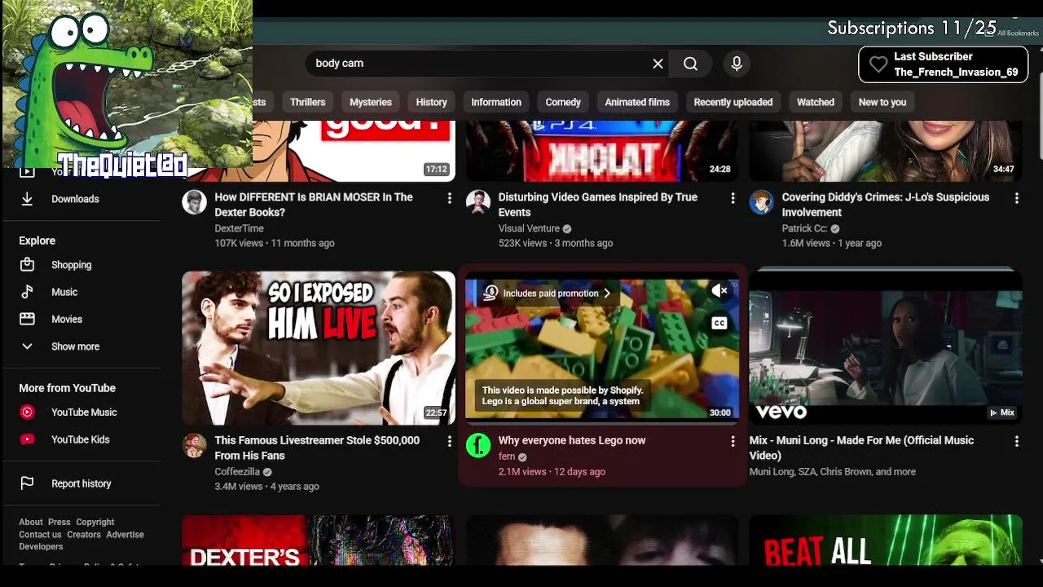The image size is (1043, 587).
Task: Open title This Famous Livestreamer Stole $500,000
Action: point(317,448)
